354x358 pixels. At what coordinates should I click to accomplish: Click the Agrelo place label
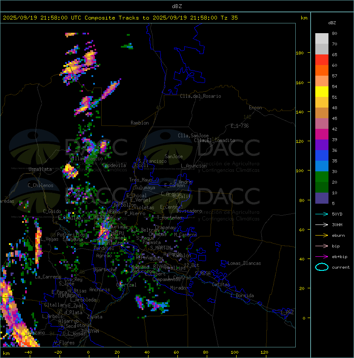104,256
